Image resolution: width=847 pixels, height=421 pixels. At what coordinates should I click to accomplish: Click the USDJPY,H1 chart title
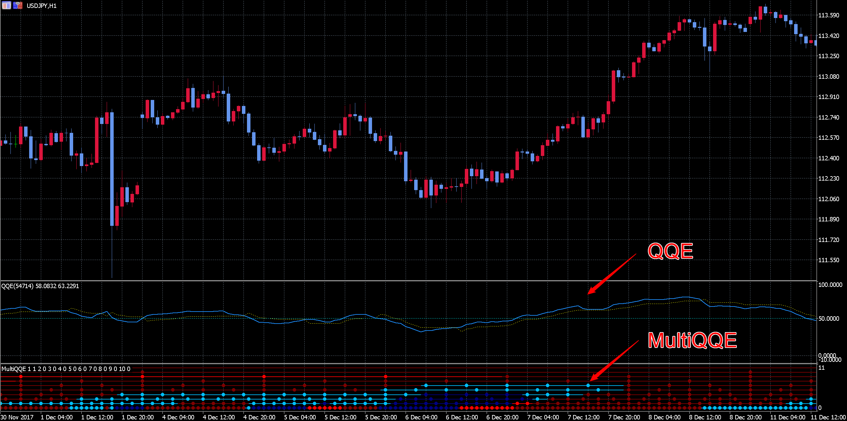[41, 6]
